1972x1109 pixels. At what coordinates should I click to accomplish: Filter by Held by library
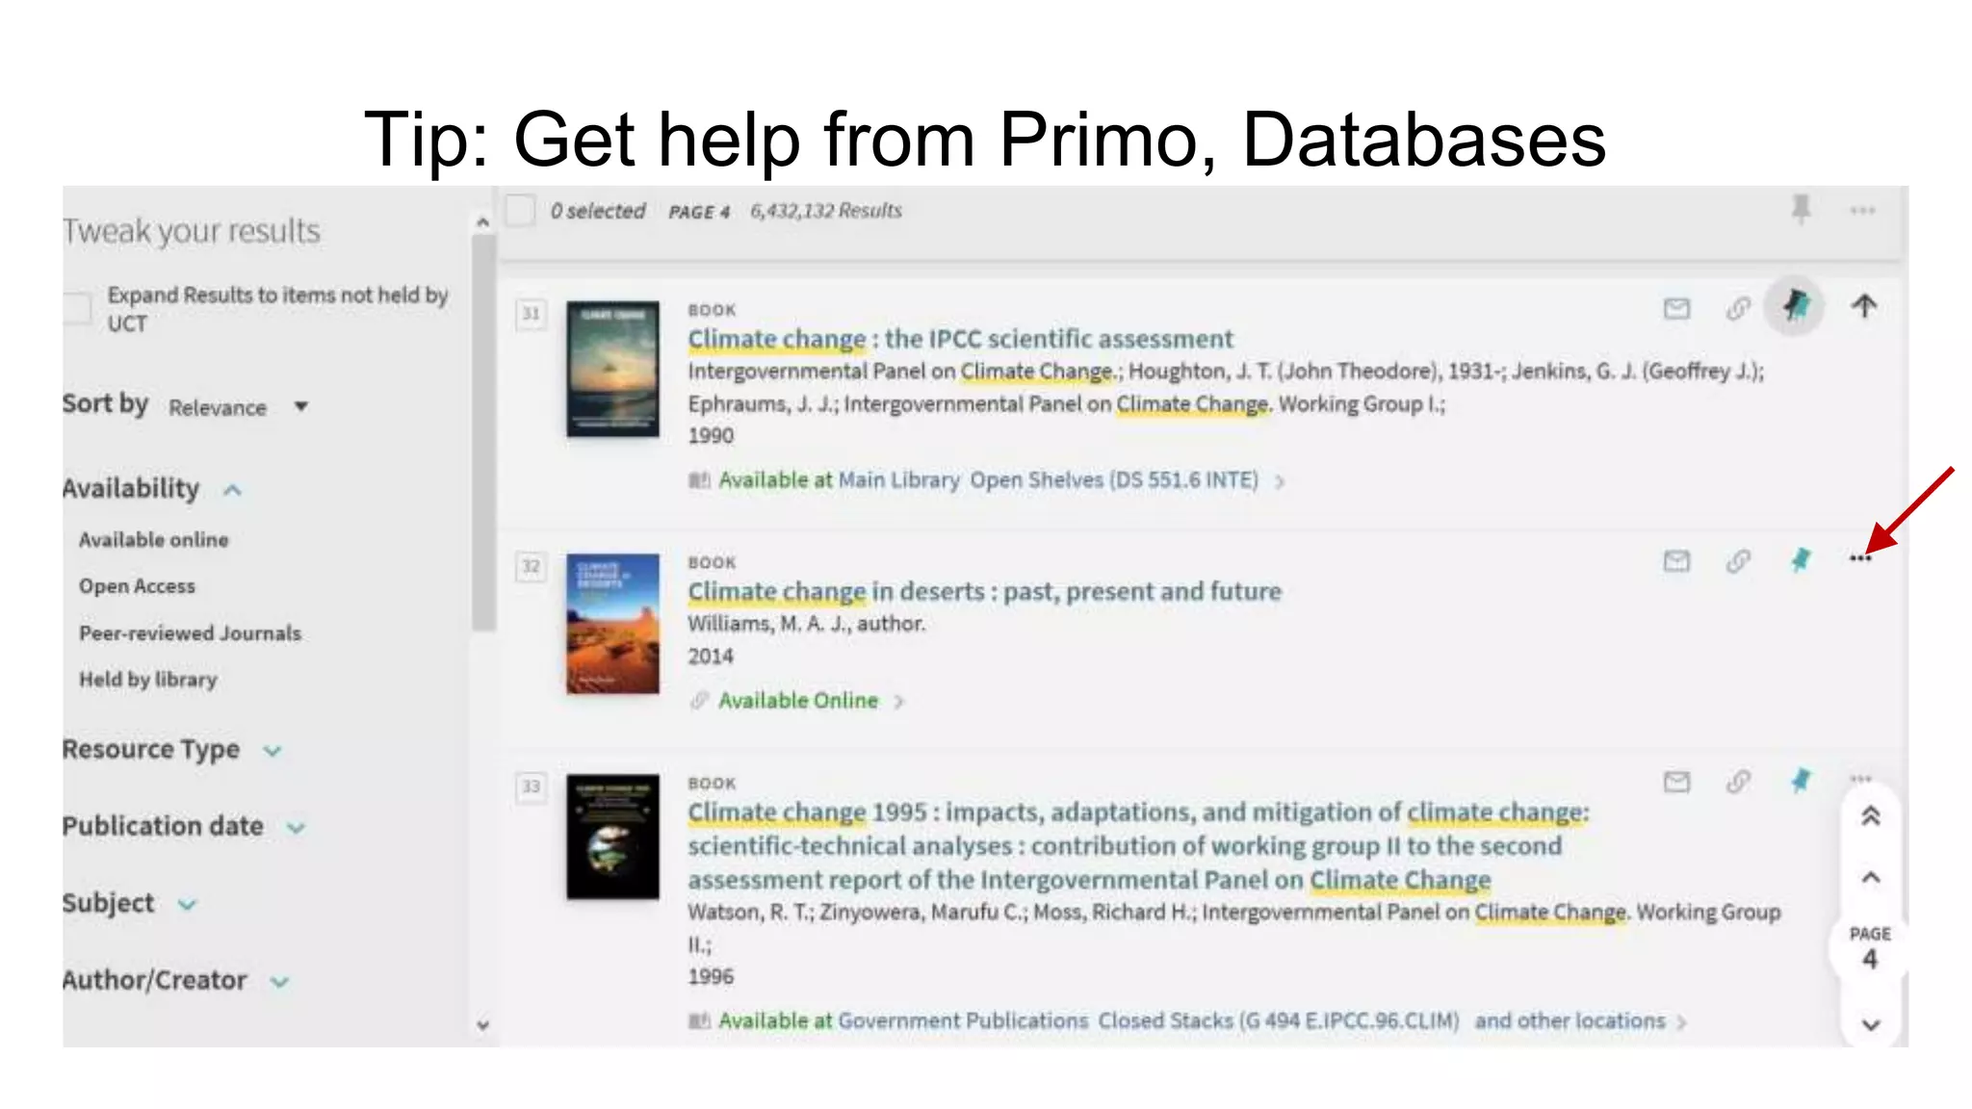[148, 680]
